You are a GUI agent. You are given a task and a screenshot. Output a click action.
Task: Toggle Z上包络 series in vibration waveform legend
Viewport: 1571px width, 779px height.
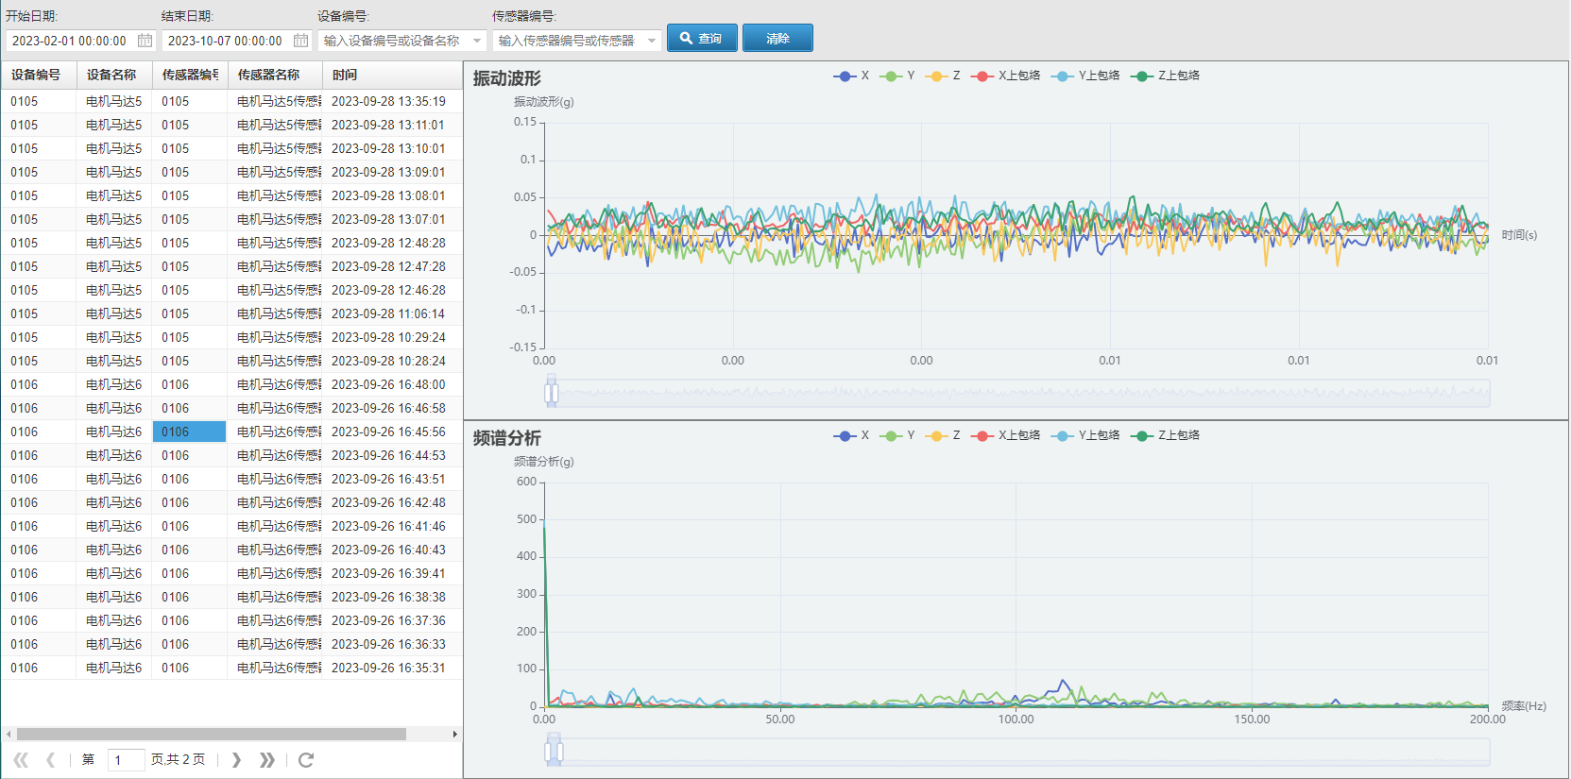click(1165, 76)
